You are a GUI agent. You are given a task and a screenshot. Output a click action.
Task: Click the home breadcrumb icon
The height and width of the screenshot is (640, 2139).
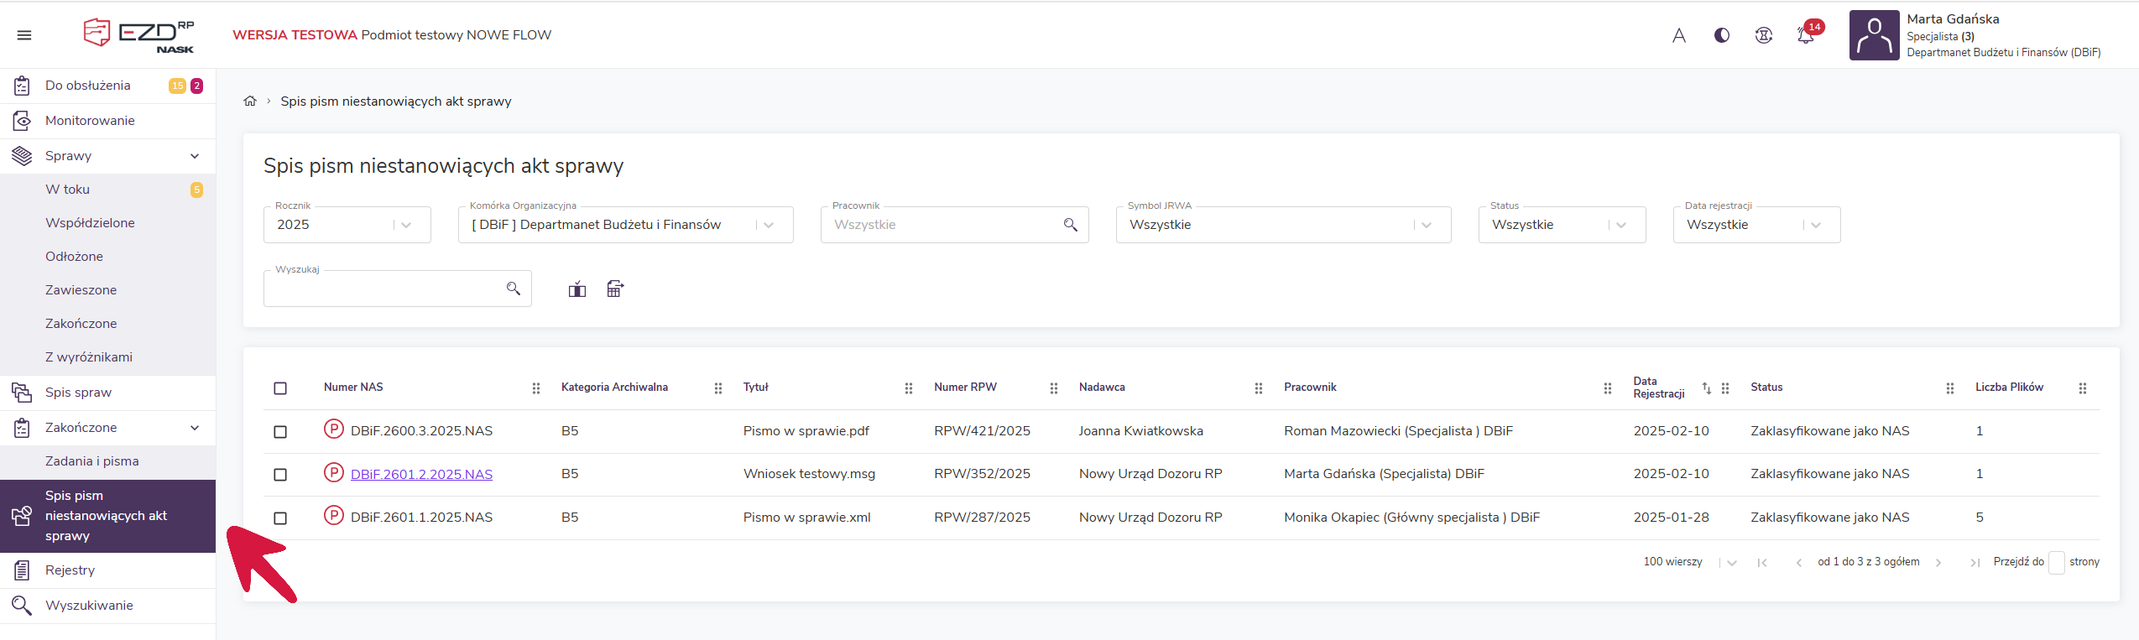pyautogui.click(x=250, y=101)
